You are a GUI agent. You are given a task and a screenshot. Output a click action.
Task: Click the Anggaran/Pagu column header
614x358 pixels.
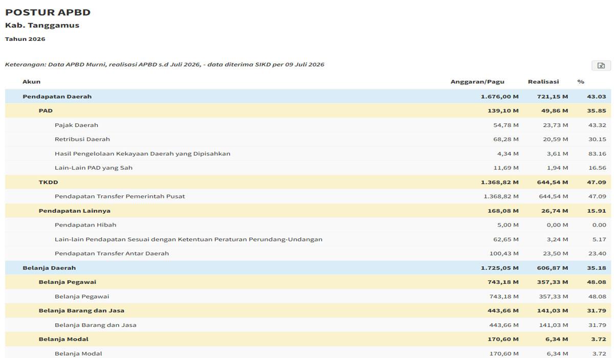[x=477, y=82]
